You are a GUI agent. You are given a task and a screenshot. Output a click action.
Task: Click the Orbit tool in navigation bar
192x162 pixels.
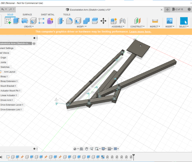pyautogui.click(x=75, y=149)
